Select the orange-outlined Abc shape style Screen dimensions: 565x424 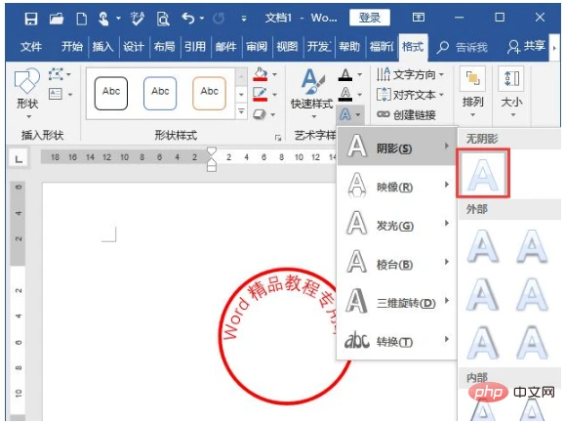click(210, 93)
